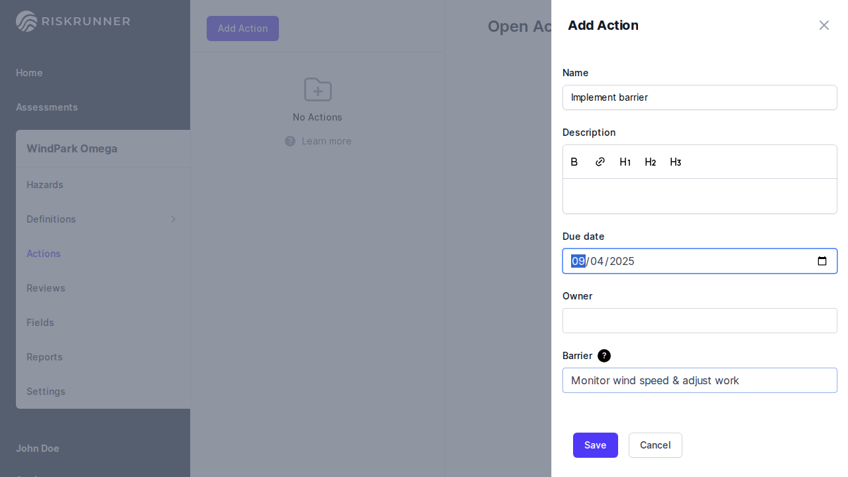The width and height of the screenshot is (848, 477).
Task: Go to the Hazards section
Action: 45,185
